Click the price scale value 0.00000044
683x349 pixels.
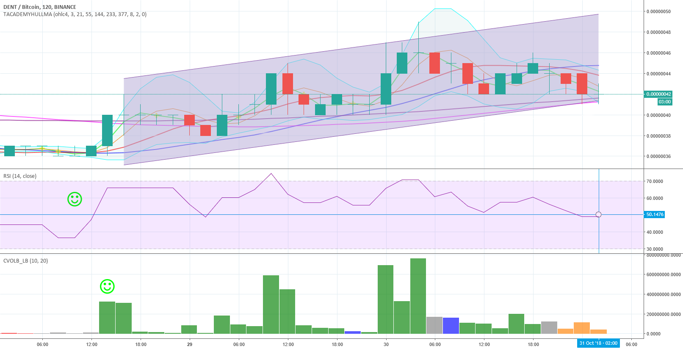point(658,74)
